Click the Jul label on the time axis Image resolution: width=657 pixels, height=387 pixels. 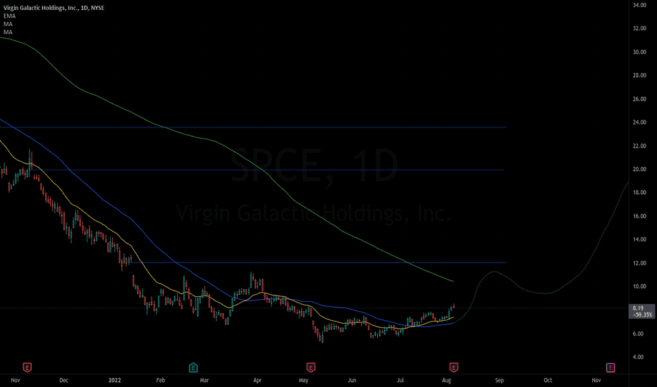point(400,380)
